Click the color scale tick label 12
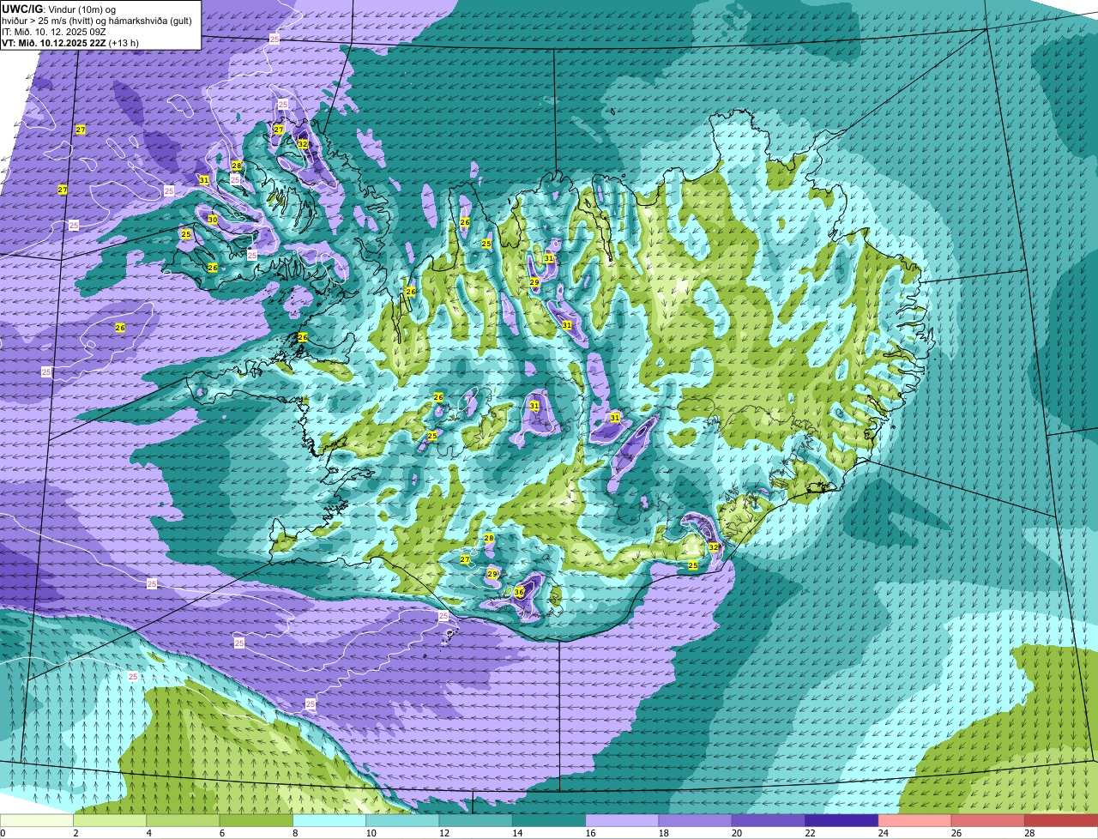This screenshot has height=839, width=1098. [x=443, y=833]
